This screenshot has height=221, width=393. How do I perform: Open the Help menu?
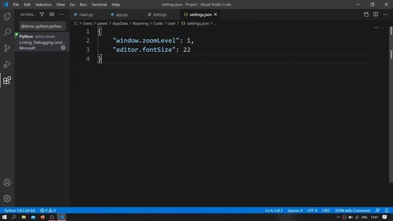coord(115,4)
